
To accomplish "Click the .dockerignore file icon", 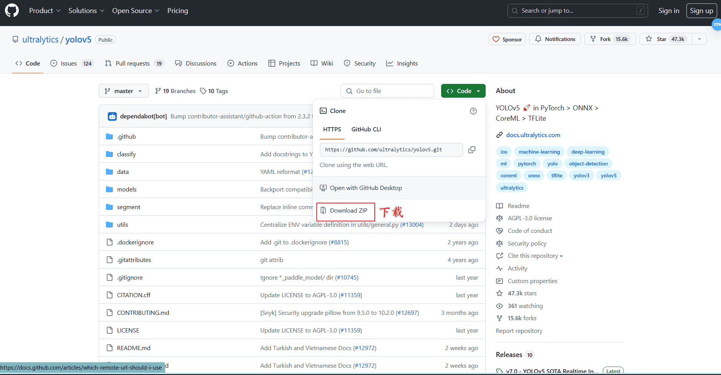I will click(x=109, y=242).
